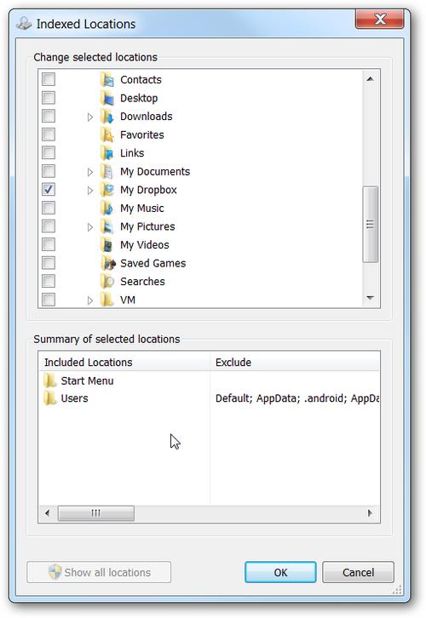Viewport: 426px width, 618px height.
Task: Click the Saved Games folder icon
Action: [107, 263]
